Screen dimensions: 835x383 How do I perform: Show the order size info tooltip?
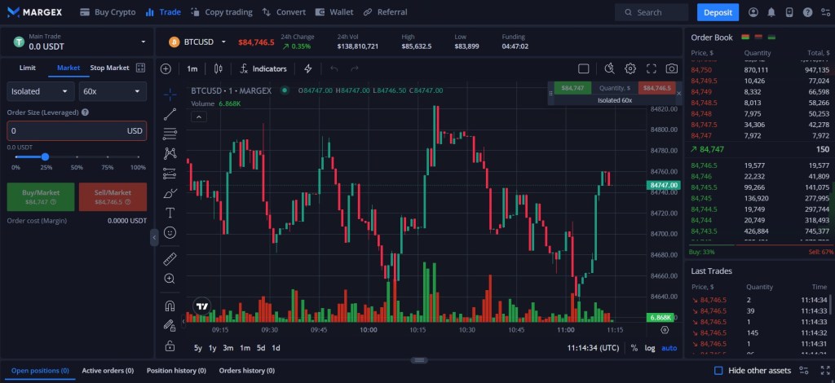[85, 112]
